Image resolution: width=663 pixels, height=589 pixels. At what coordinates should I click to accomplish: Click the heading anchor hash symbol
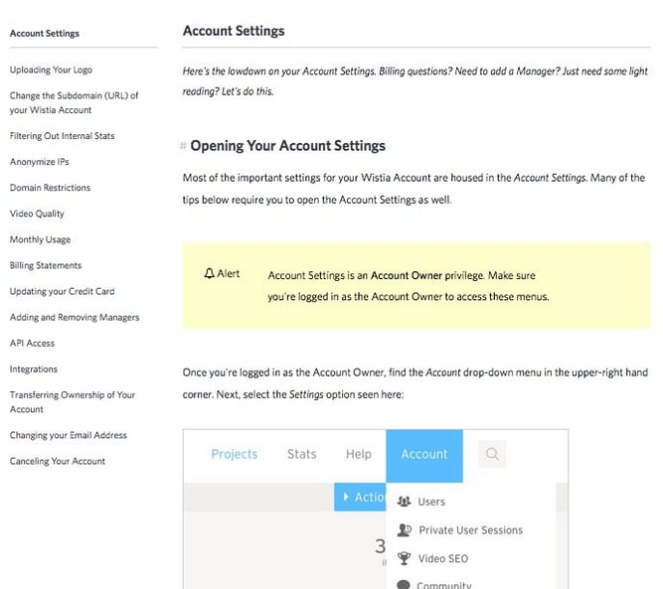[183, 147]
